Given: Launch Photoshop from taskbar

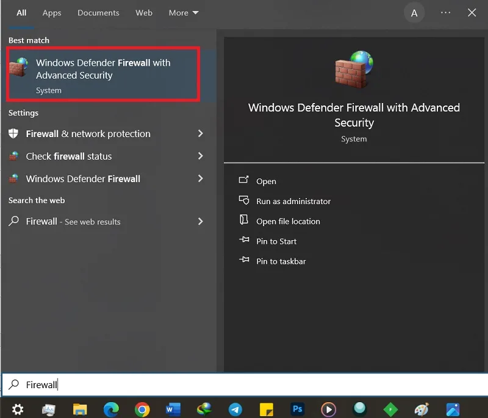Looking at the screenshot, I should point(298,409).
